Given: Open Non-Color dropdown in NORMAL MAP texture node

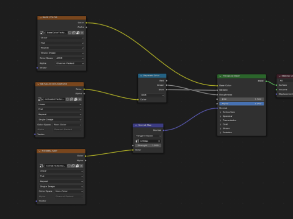Looking at the screenshot, I should [69, 192].
